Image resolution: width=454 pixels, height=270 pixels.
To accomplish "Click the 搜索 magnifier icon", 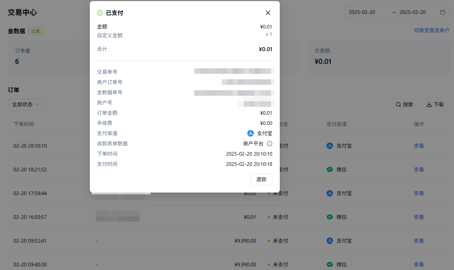I will (x=398, y=104).
